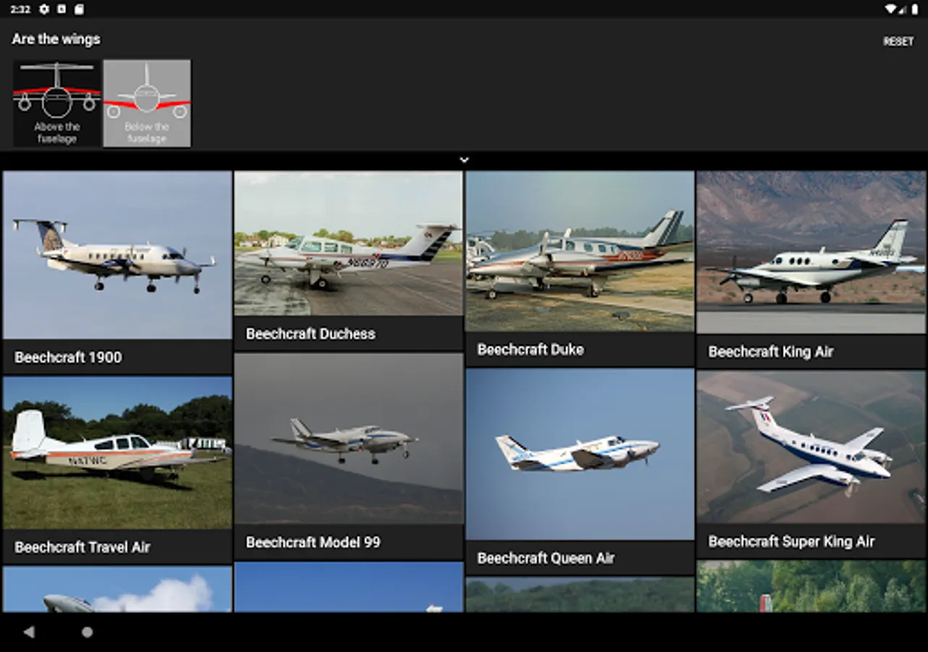Tap the Android home circle button
The height and width of the screenshot is (652, 928).
pyautogui.click(x=87, y=632)
